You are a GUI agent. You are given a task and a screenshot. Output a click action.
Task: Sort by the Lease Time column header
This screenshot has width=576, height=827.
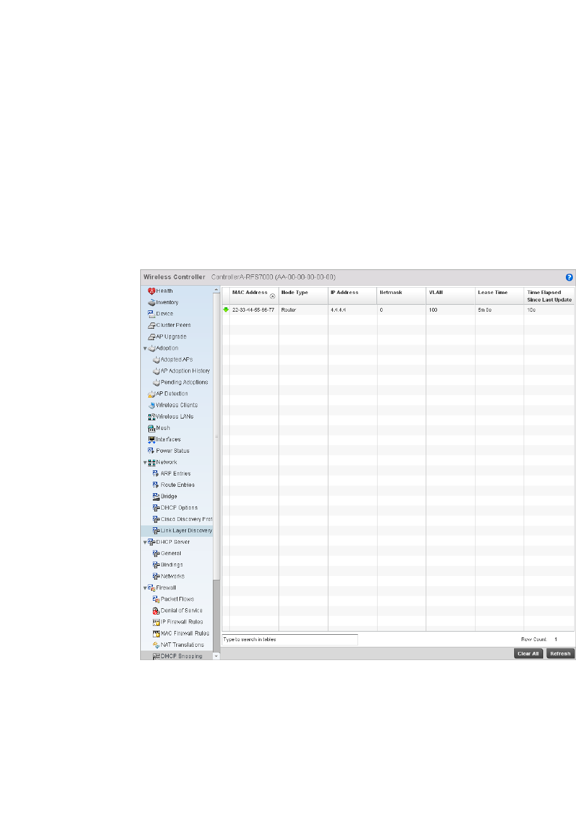pyautogui.click(x=500, y=296)
